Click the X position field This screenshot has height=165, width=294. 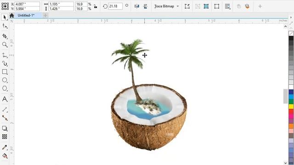click(x=28, y=4)
